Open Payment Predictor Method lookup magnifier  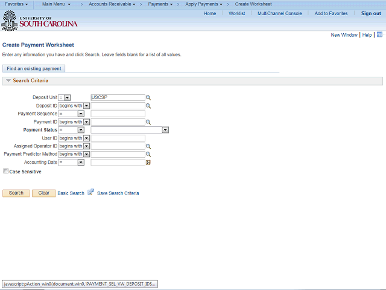point(148,155)
